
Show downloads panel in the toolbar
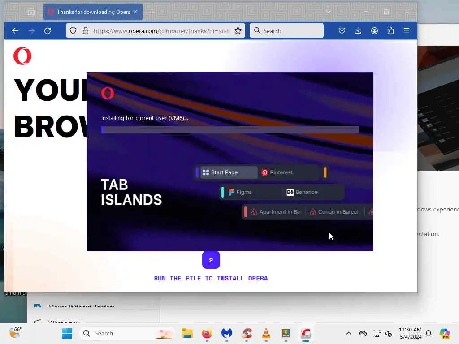pyautogui.click(x=358, y=30)
